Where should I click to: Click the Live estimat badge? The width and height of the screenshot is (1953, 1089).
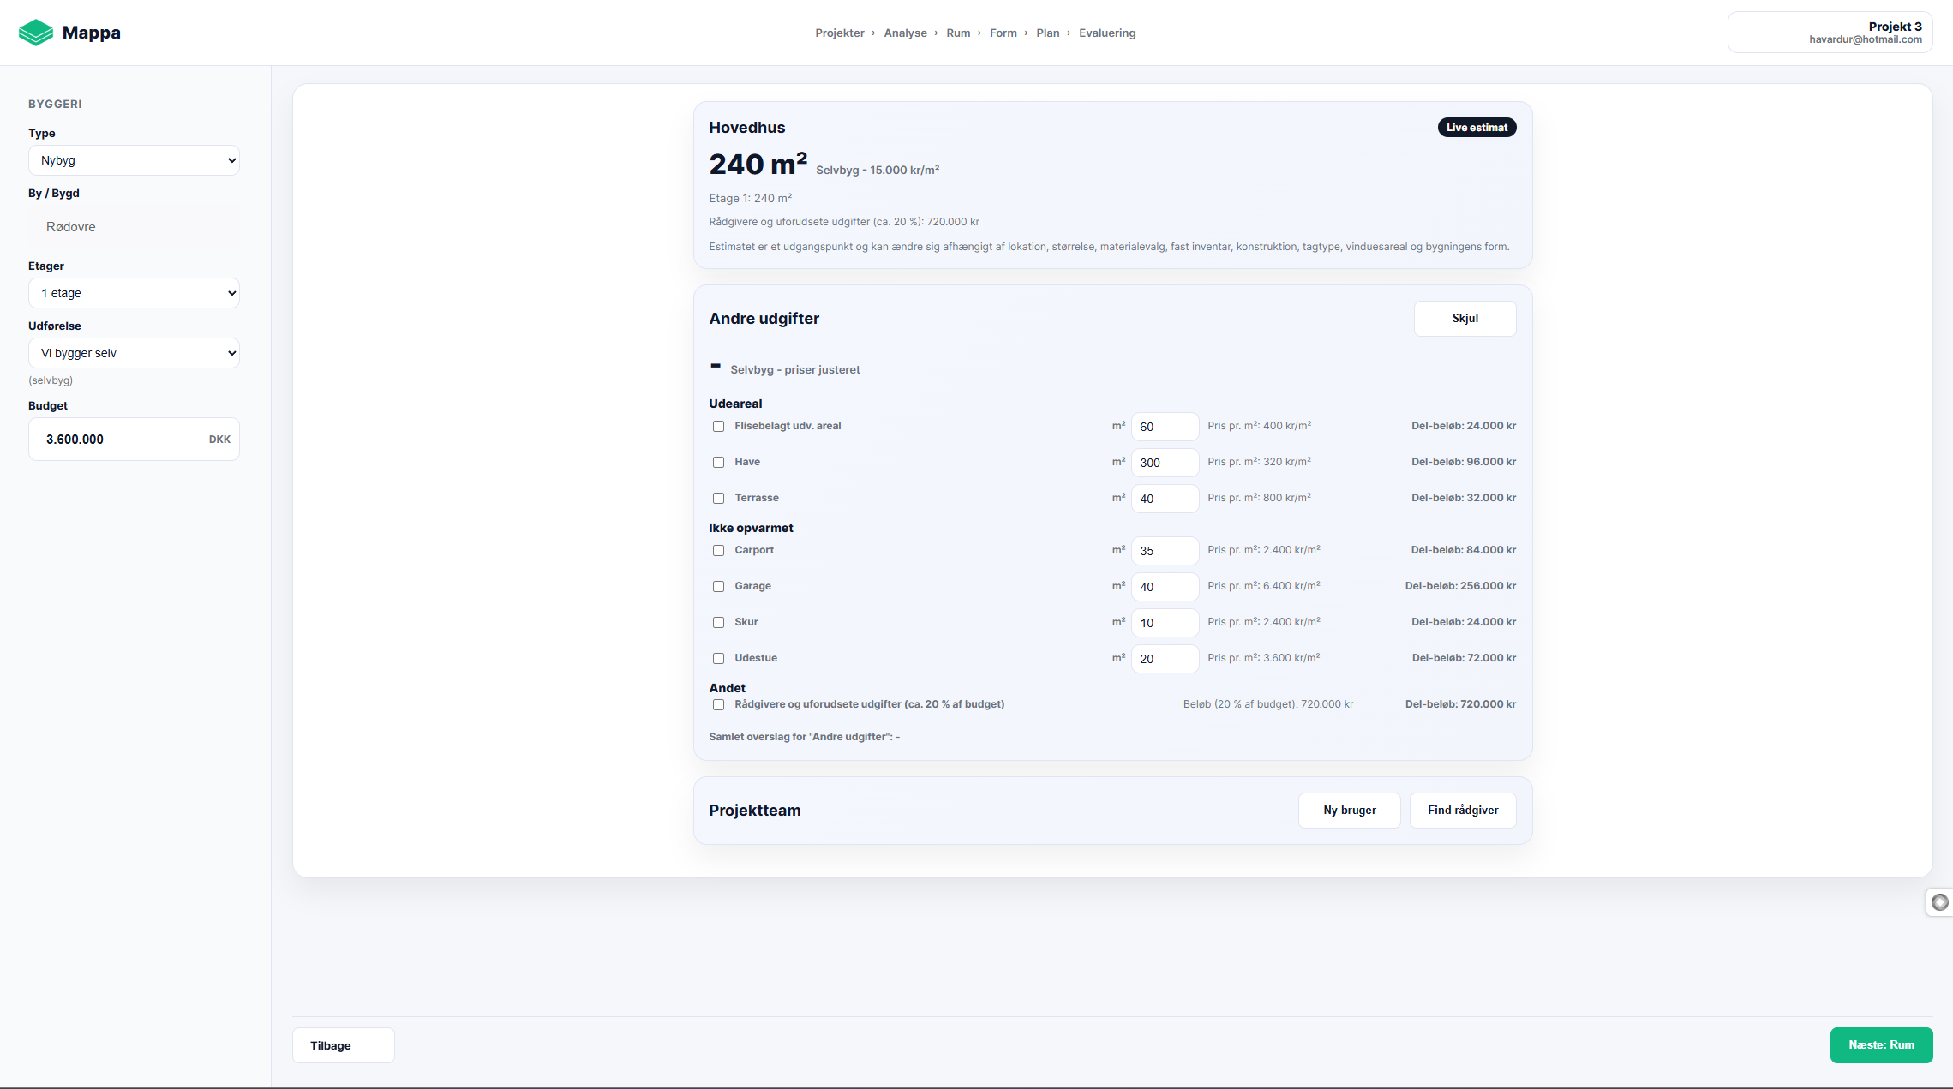pos(1477,128)
